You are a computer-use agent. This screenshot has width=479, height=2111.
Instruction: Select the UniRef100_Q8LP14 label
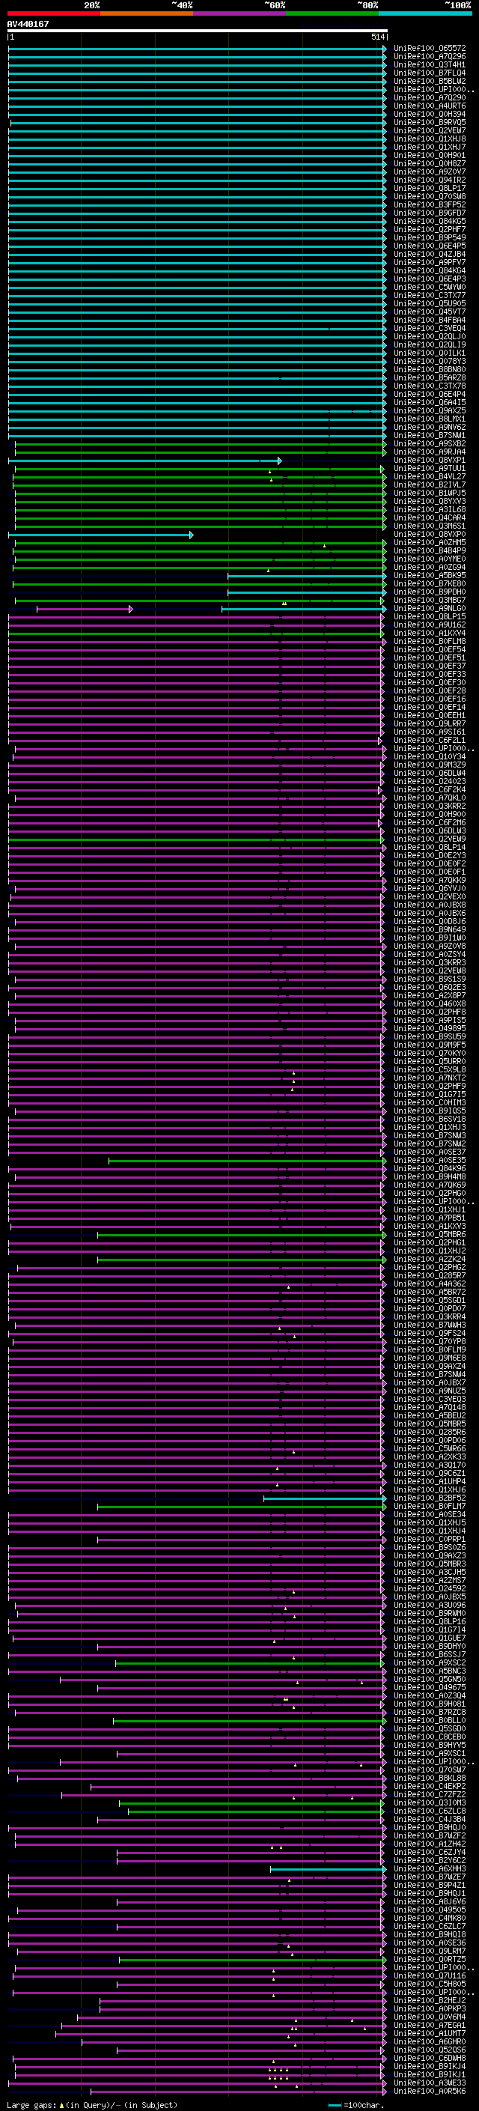(430, 848)
